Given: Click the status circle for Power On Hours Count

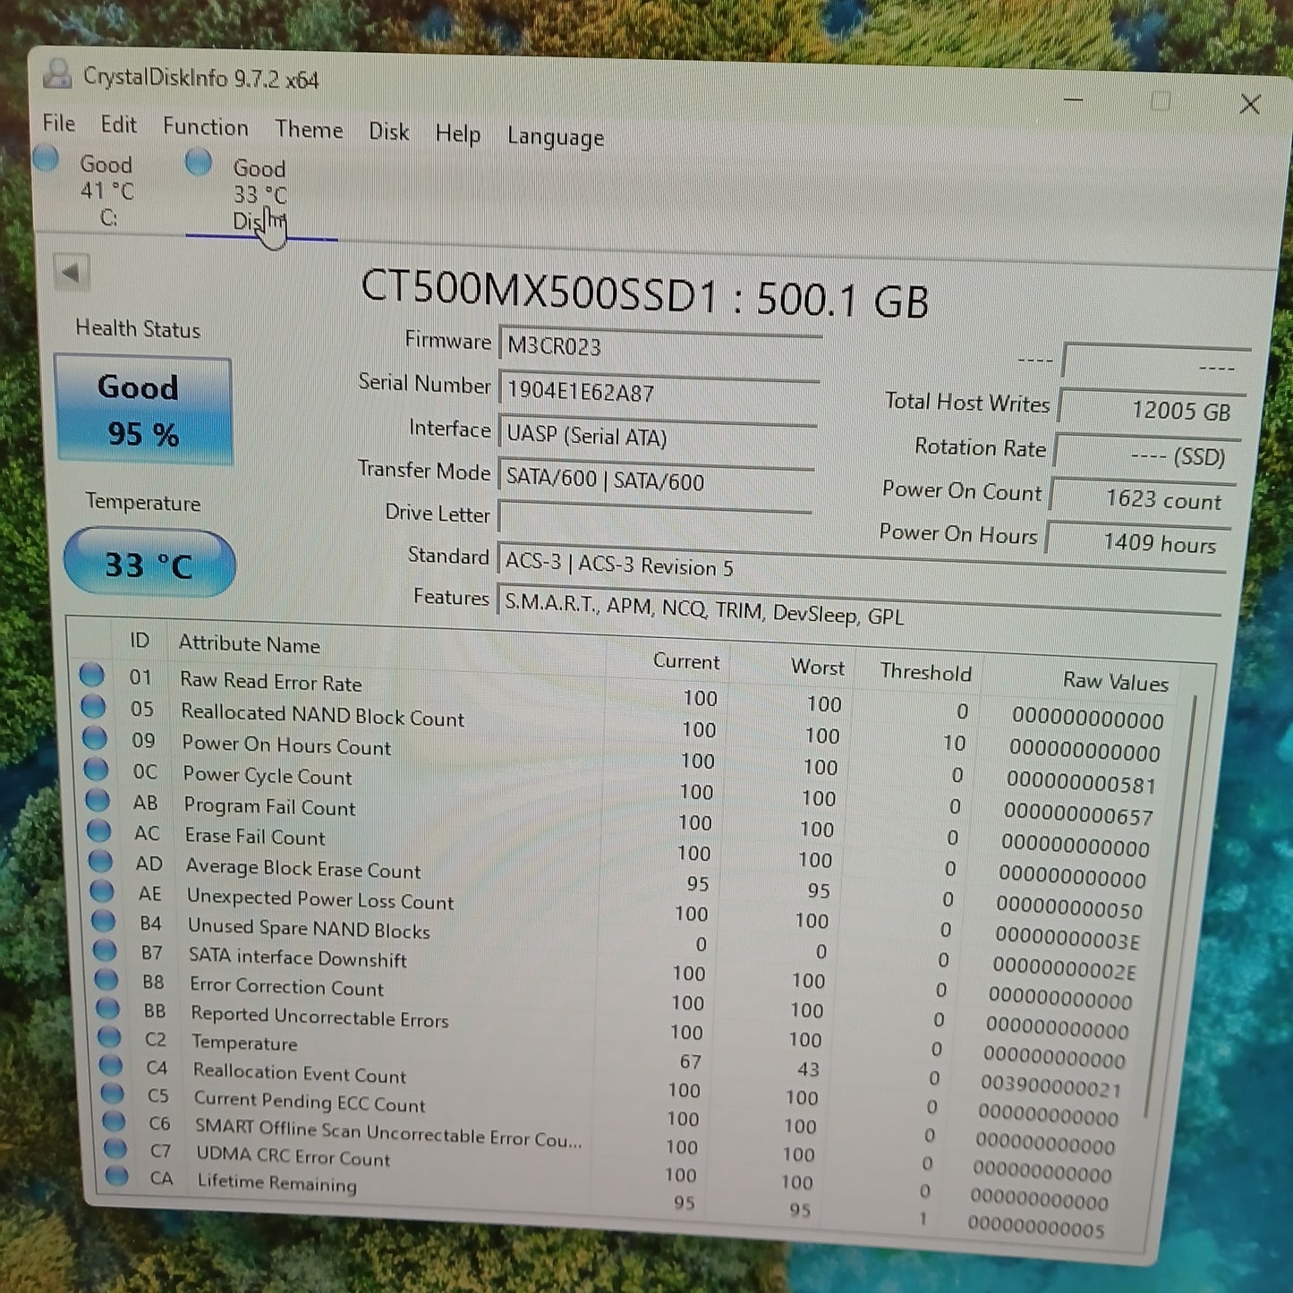Looking at the screenshot, I should click(95, 738).
